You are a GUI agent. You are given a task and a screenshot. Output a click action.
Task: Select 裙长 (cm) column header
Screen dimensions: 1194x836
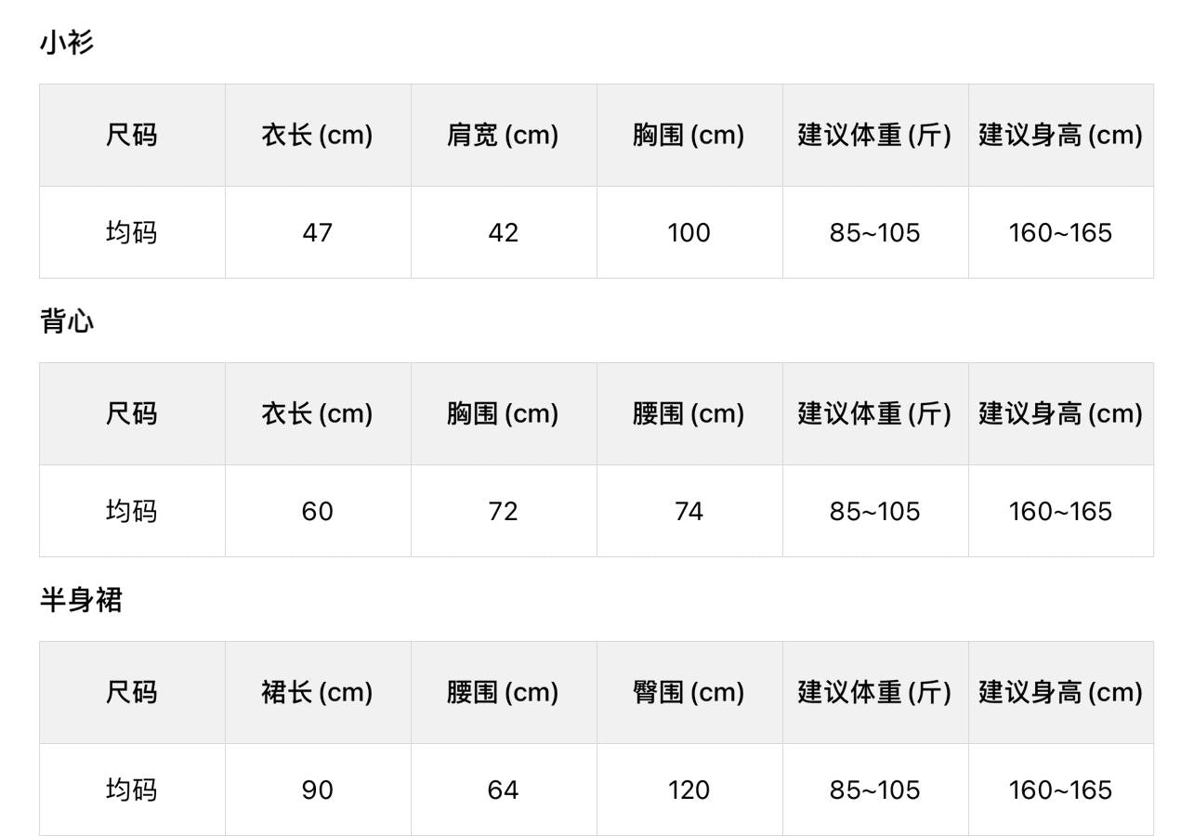(317, 693)
